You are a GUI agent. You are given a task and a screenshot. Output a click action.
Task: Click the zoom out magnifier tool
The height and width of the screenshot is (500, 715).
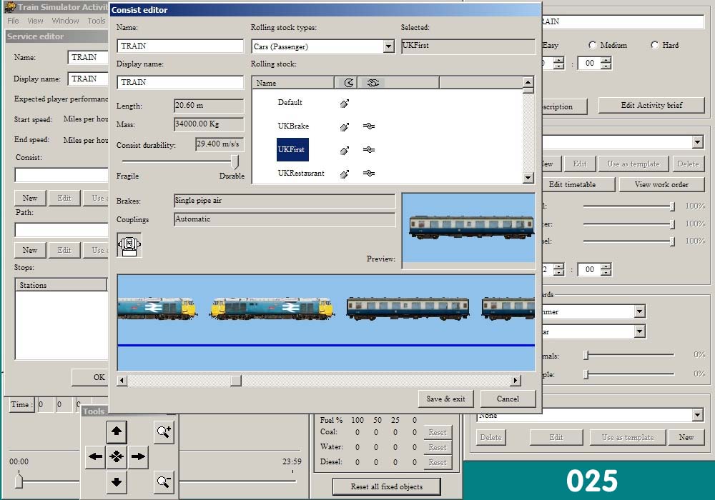coord(163,481)
